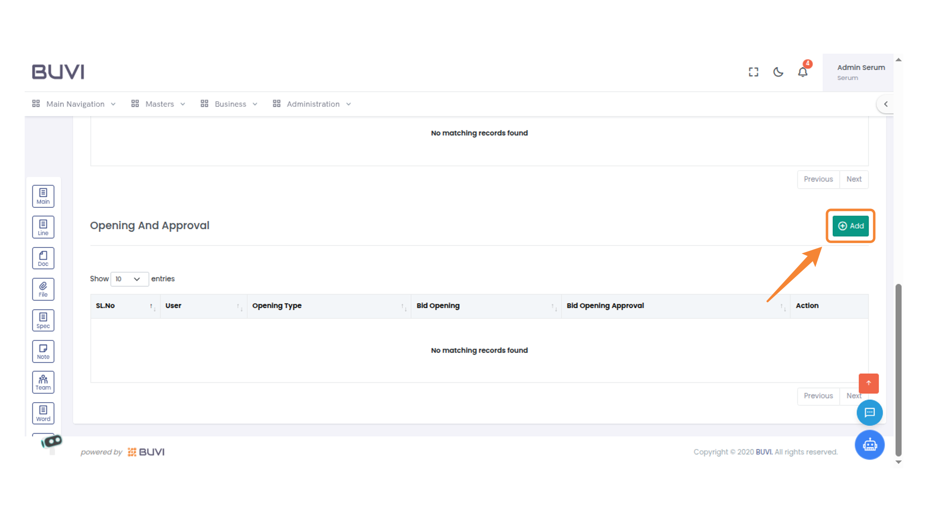Open the show entries count dropdown
Viewport: 928px width, 522px height.
129,279
